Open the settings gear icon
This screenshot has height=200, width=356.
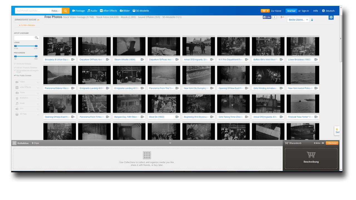coord(331,17)
